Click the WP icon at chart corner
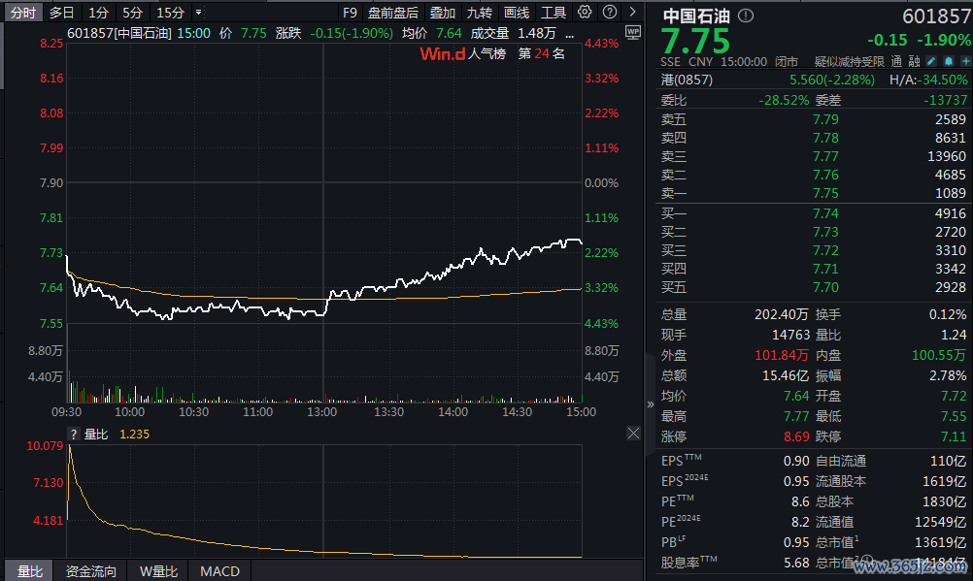 coord(633,32)
